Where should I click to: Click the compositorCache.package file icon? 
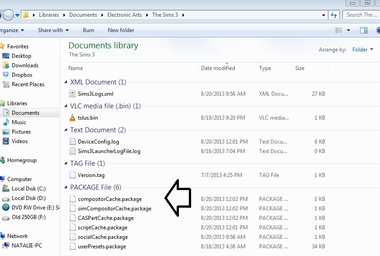pyautogui.click(x=72, y=199)
